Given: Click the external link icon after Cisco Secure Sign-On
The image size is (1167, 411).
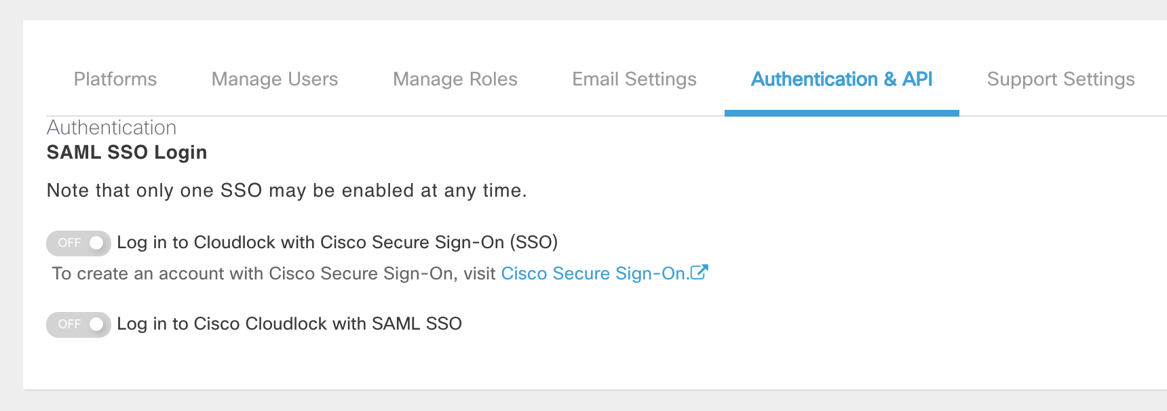Looking at the screenshot, I should tap(700, 273).
